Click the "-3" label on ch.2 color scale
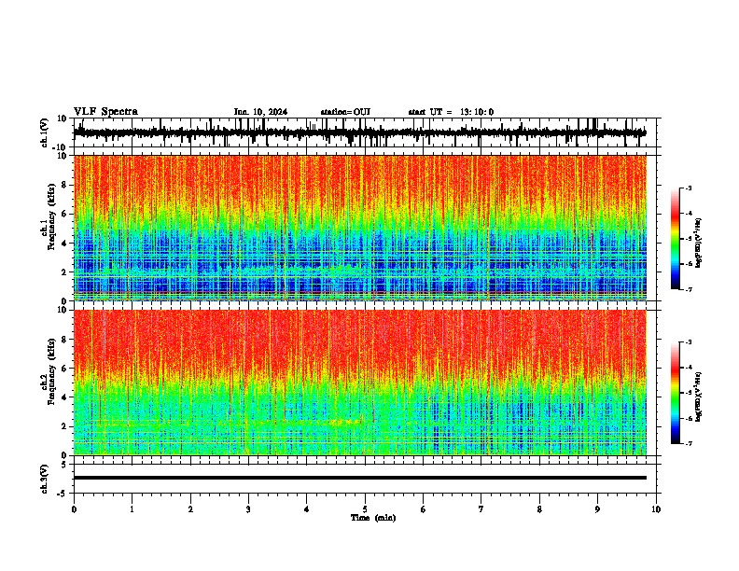Viewport: 739px width, 571px height. [x=689, y=342]
